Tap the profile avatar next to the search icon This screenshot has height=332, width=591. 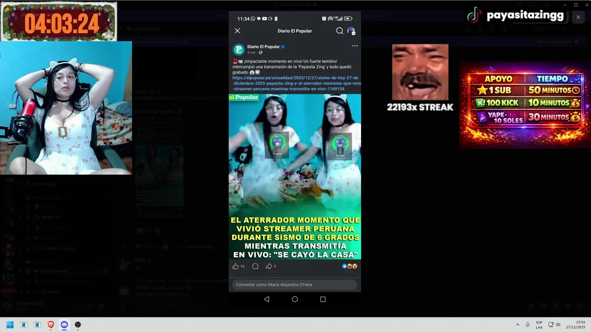(351, 31)
